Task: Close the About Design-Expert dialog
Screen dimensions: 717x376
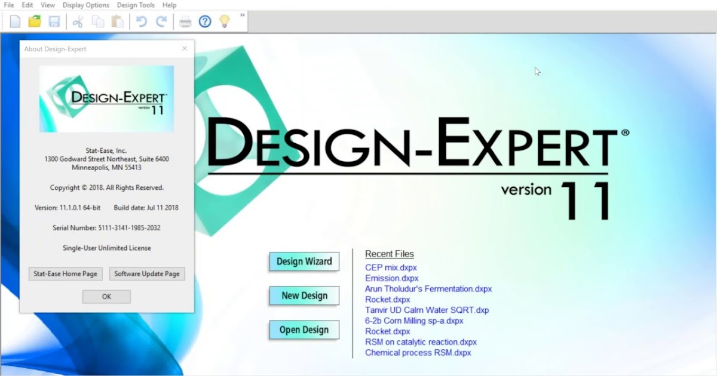Action: [185, 48]
